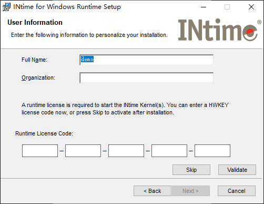264x204 pixels.
Task: Cancel the installation
Action: pos(237,191)
